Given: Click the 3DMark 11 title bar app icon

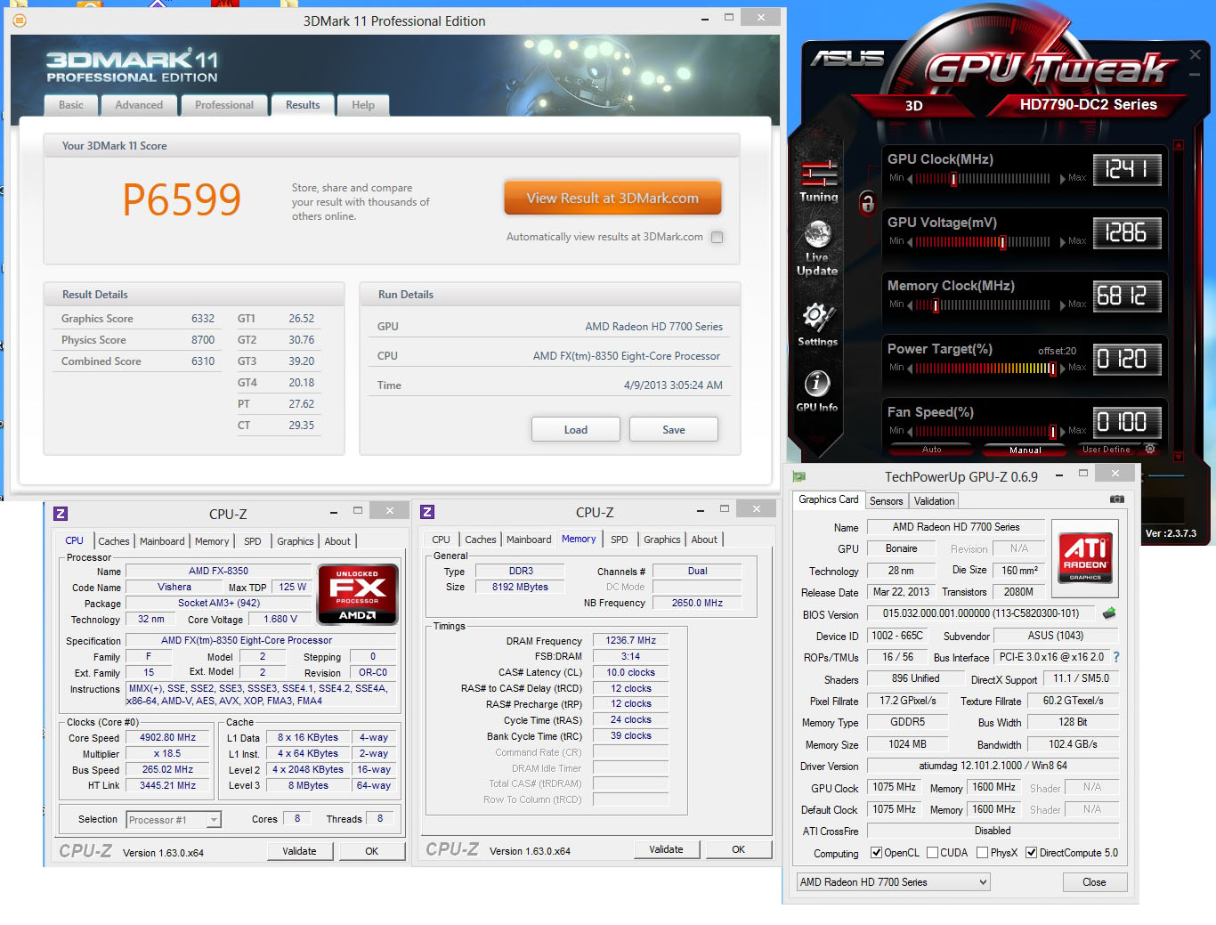Looking at the screenshot, I should coord(19,20).
